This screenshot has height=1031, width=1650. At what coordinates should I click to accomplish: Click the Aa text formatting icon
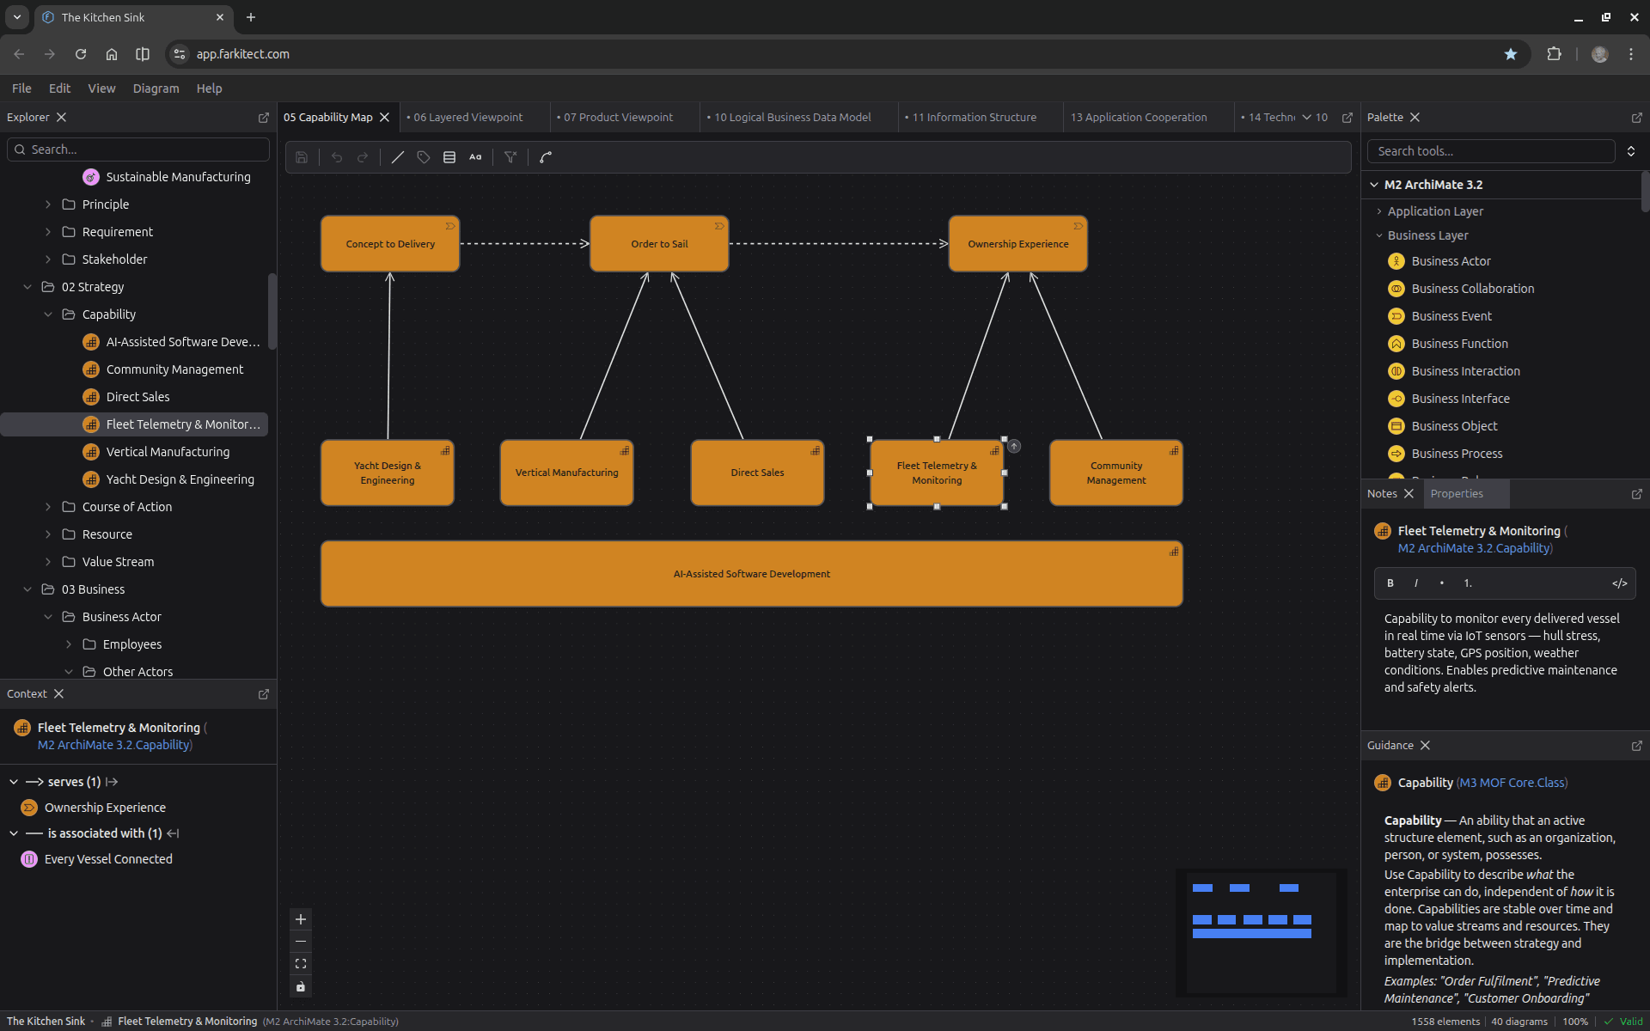[x=475, y=157]
